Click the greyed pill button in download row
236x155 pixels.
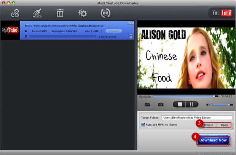tap(114, 31)
